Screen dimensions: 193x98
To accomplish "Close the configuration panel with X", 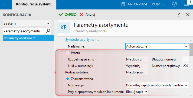I will coord(188,15).
